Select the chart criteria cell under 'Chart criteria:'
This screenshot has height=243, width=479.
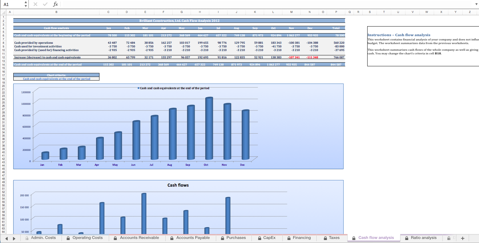(x=57, y=79)
